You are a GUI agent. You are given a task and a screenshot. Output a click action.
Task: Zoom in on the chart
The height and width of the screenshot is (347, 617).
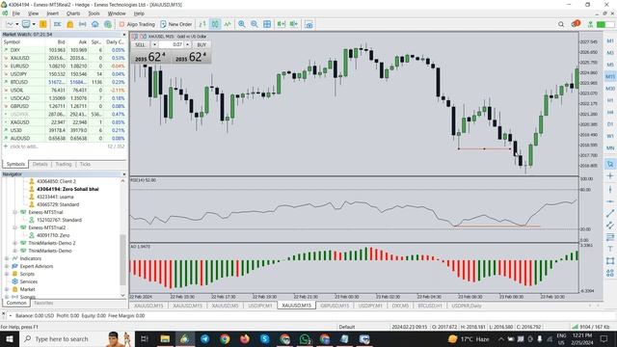(x=242, y=24)
